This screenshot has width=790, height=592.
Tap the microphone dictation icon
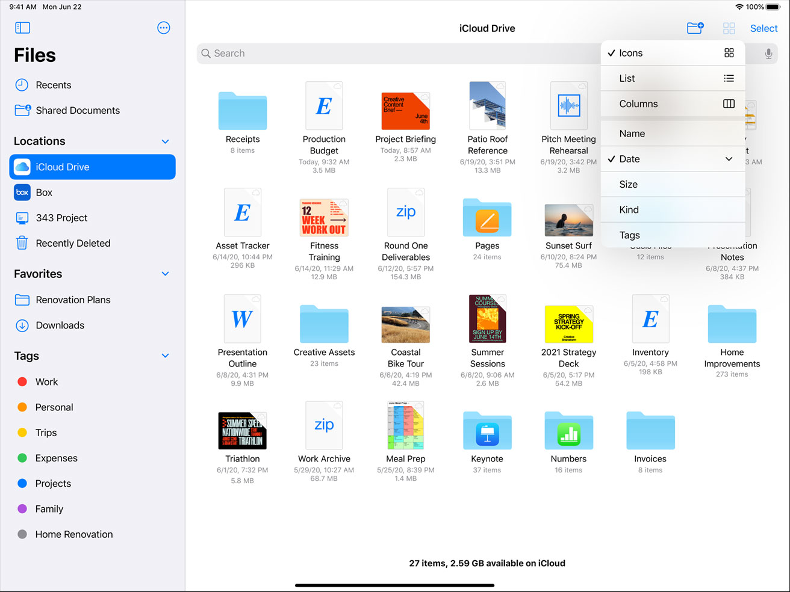768,54
